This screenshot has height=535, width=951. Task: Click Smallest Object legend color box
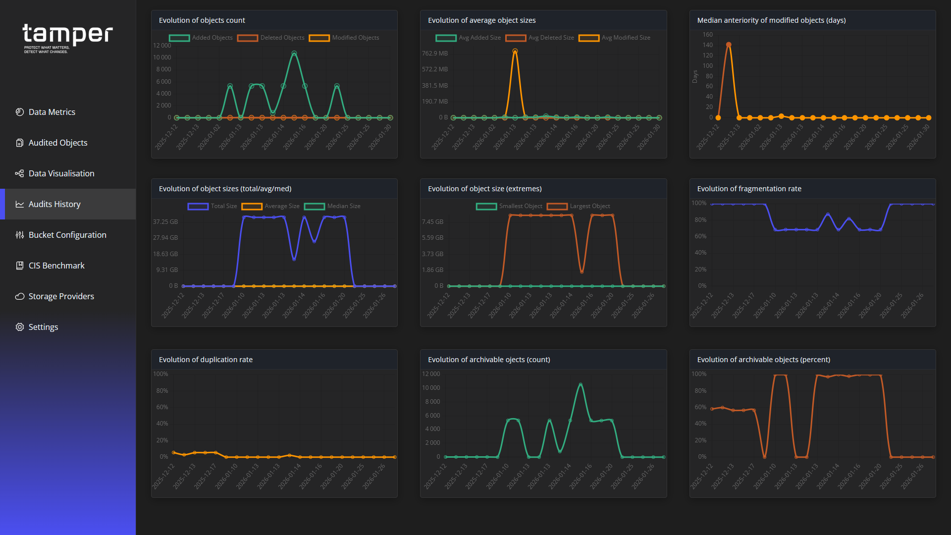coord(486,207)
